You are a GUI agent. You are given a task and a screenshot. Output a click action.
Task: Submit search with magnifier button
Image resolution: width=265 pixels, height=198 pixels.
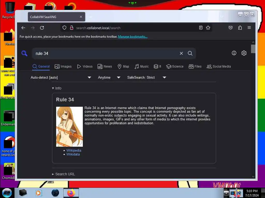pos(190,53)
